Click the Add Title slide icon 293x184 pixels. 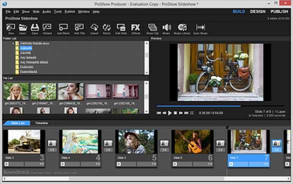(x=80, y=29)
